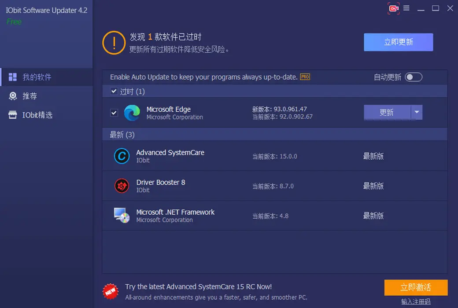The width and height of the screenshot is (458, 308).
Task: Click the Advanced SystemCare name text
Action: coord(170,152)
